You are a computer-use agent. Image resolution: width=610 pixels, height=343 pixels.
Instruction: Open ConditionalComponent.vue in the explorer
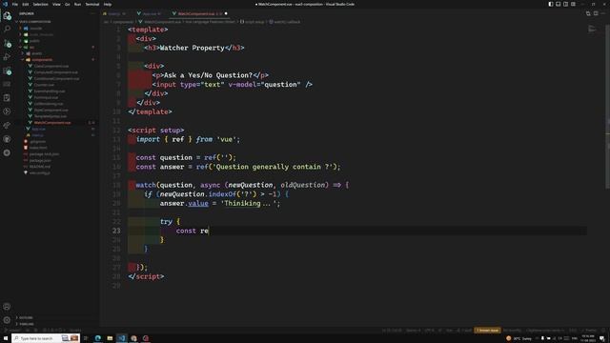(56, 78)
